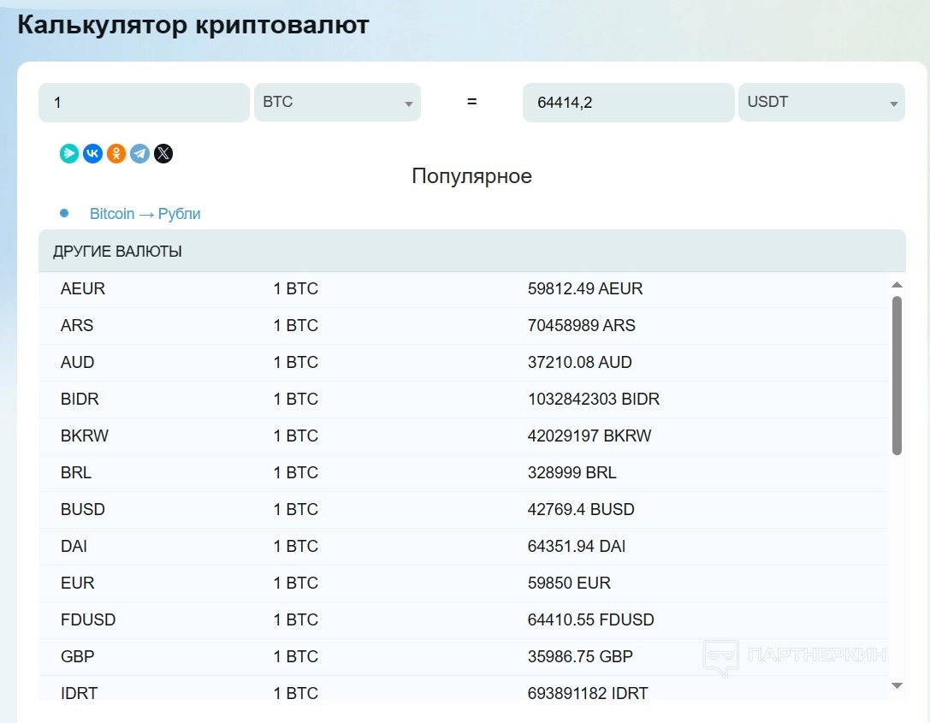Share to Odnoklassniki orange icon
This screenshot has height=723, width=930.
116,154
